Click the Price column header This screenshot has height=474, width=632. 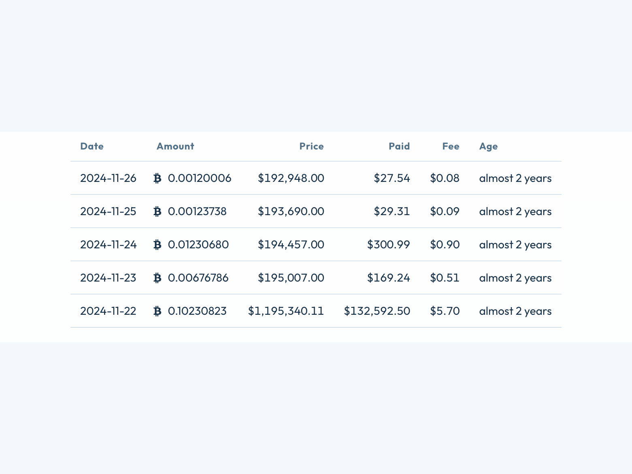click(x=312, y=146)
